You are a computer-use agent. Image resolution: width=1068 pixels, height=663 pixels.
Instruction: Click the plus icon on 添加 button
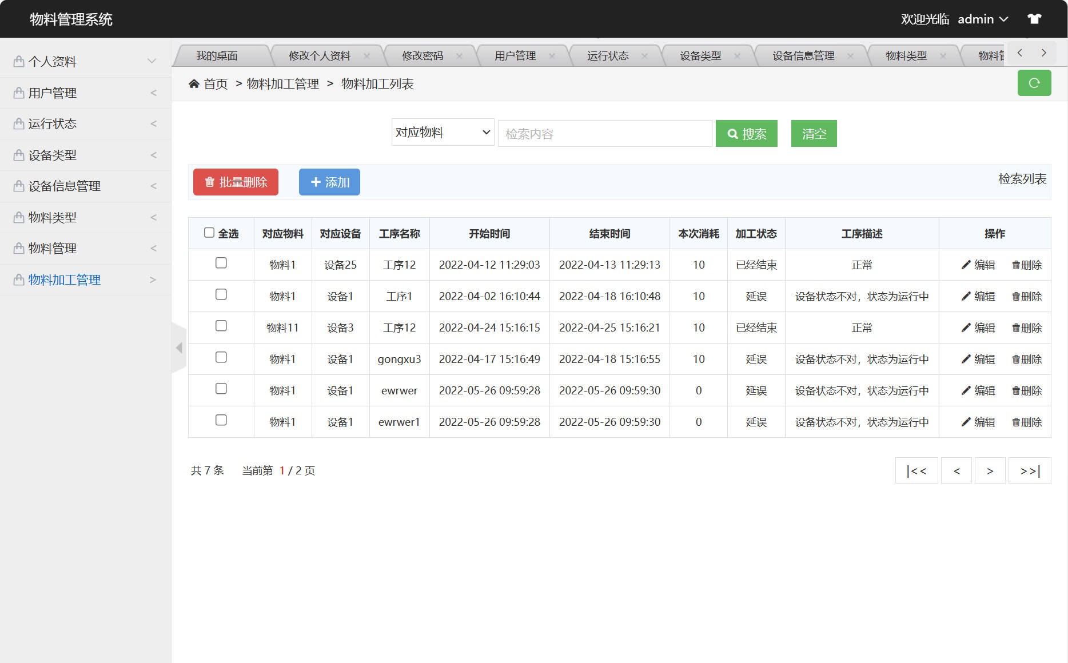coord(316,182)
